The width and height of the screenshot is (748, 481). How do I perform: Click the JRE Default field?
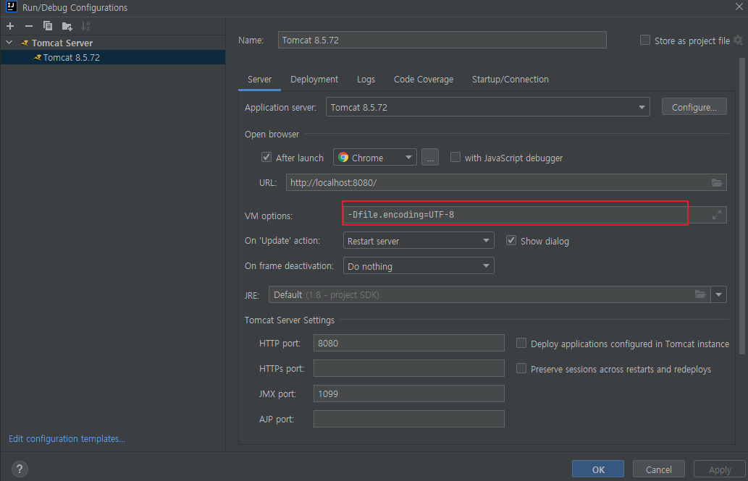[489, 294]
